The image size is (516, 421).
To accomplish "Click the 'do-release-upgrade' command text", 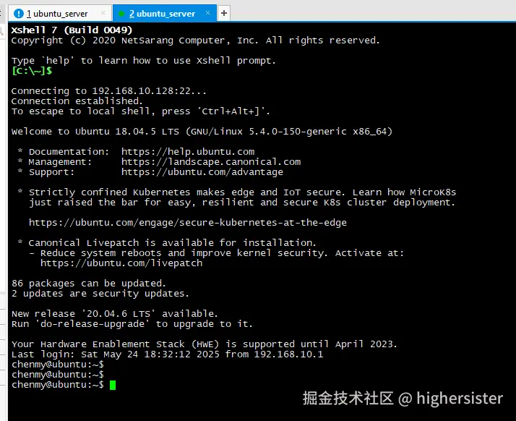I will tap(93, 324).
